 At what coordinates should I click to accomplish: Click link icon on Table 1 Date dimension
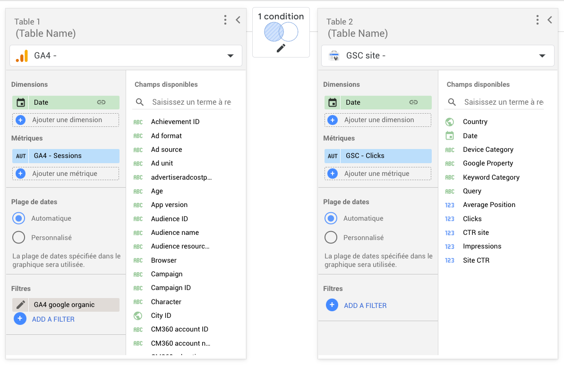[102, 102]
